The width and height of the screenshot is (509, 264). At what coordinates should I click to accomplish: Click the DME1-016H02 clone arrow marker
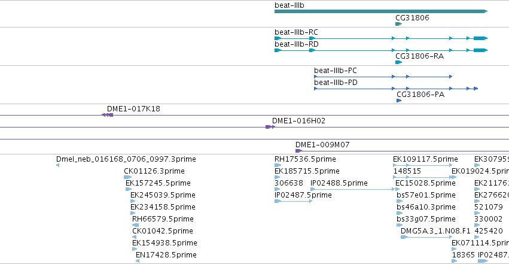[x=270, y=127]
